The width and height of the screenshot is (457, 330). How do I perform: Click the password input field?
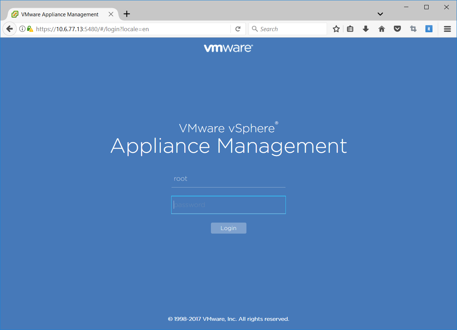[228, 205]
